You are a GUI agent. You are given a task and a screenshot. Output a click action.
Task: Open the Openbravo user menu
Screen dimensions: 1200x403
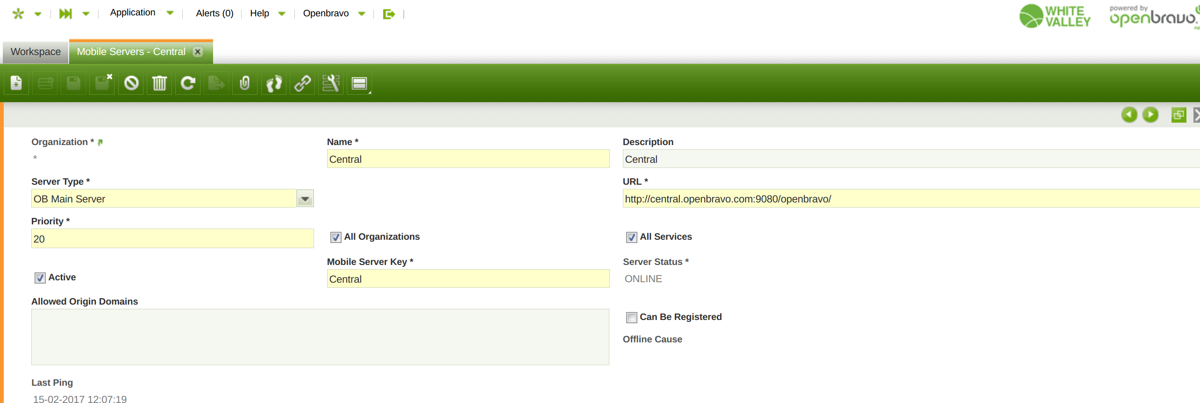coord(326,13)
